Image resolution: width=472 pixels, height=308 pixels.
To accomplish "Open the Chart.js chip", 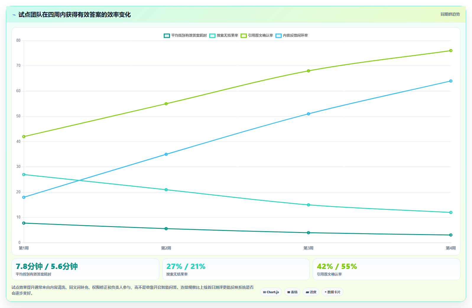I will [271, 292].
